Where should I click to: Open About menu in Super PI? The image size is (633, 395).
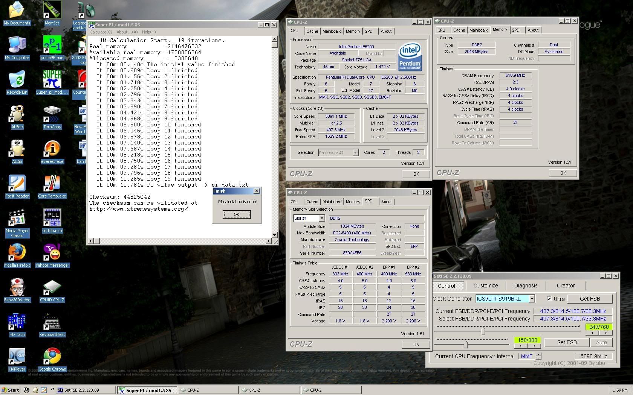127,32
